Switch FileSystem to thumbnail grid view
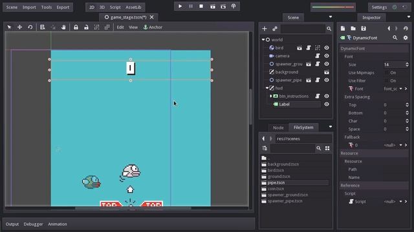Viewport: 414px width, 232px height. (327, 148)
